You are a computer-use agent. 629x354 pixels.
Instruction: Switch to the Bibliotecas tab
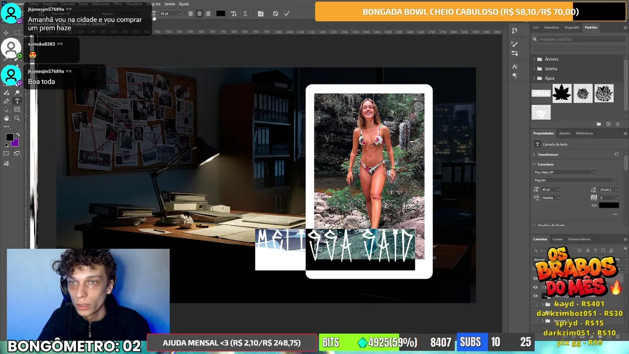pyautogui.click(x=585, y=133)
